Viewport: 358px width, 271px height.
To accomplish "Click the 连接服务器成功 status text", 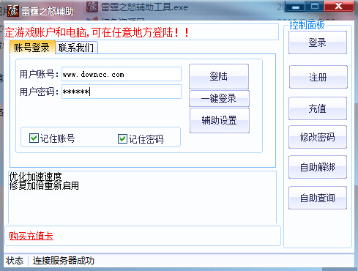I will tap(64, 261).
